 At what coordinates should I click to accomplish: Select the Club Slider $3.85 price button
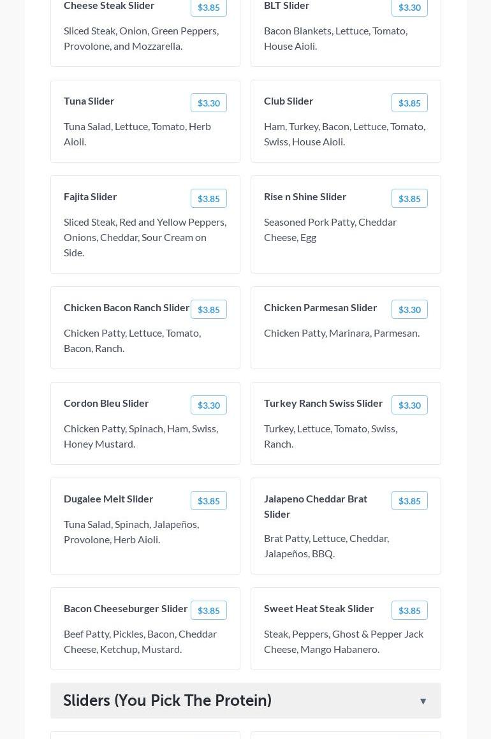click(409, 103)
